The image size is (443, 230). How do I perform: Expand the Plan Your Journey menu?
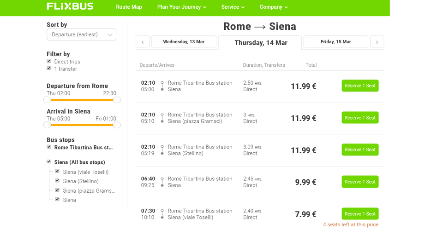click(182, 7)
